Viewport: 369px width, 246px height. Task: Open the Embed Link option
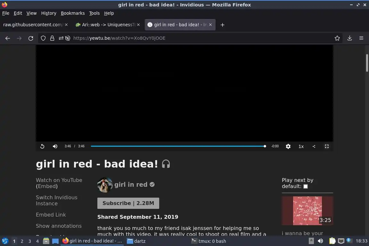coord(51,215)
